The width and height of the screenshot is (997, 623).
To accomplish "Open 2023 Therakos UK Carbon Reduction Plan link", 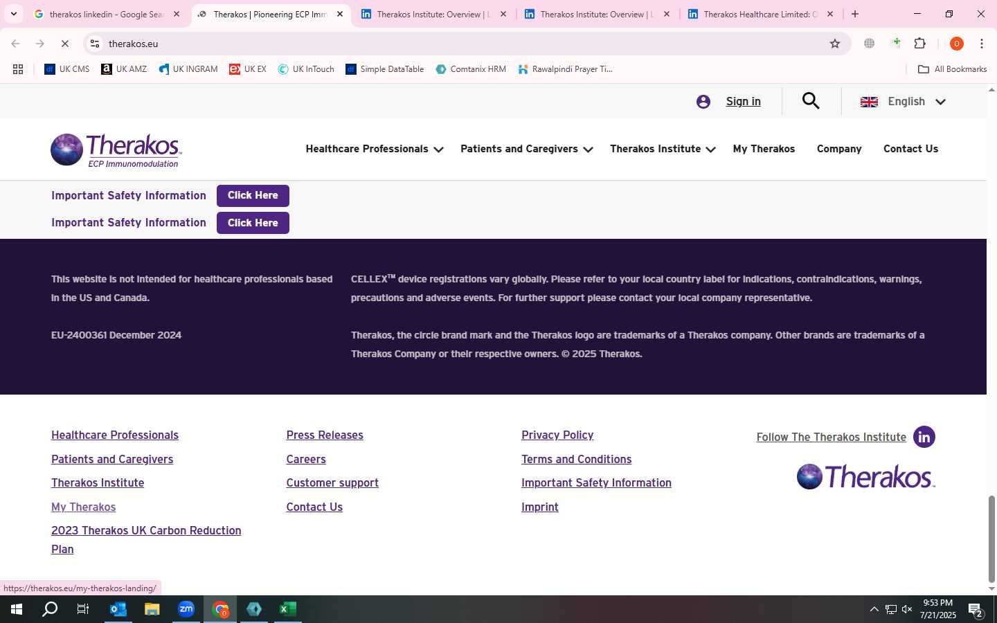I will pos(146,540).
